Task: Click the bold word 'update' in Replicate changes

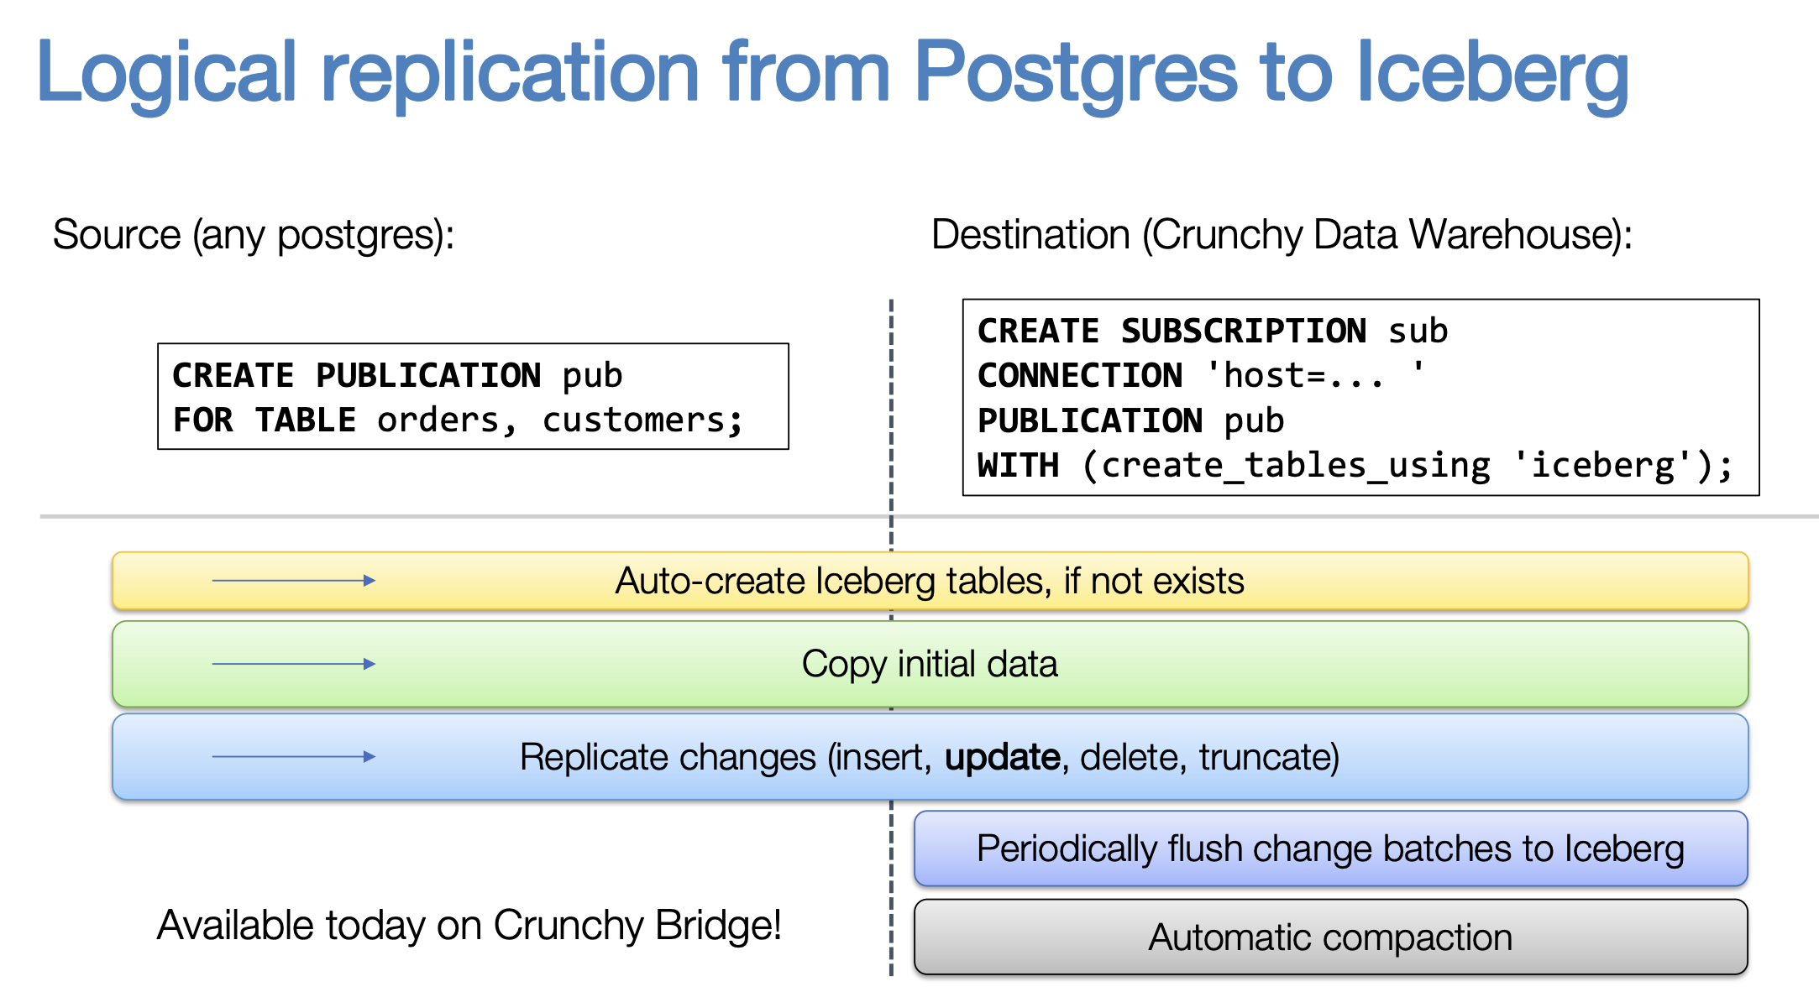Action: [1002, 758]
